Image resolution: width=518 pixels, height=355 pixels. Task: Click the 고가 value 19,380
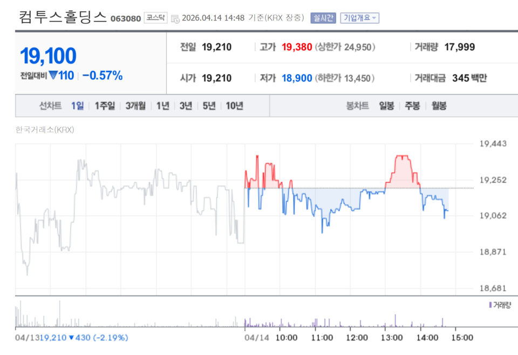(x=297, y=47)
